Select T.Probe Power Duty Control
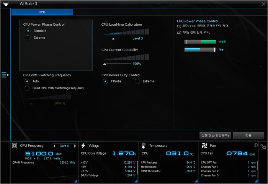268x184 pixels. click(x=105, y=81)
